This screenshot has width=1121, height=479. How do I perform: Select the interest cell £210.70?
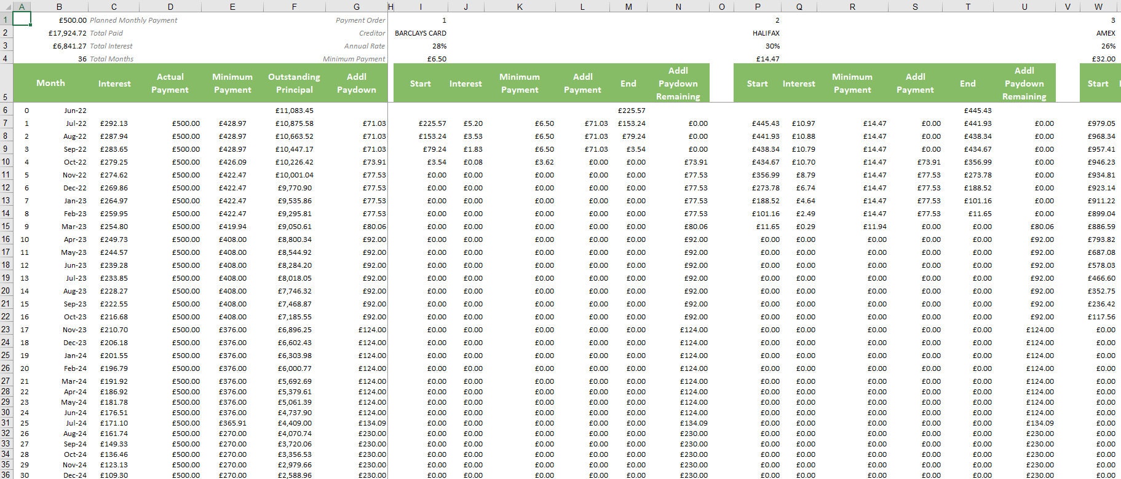point(114,330)
